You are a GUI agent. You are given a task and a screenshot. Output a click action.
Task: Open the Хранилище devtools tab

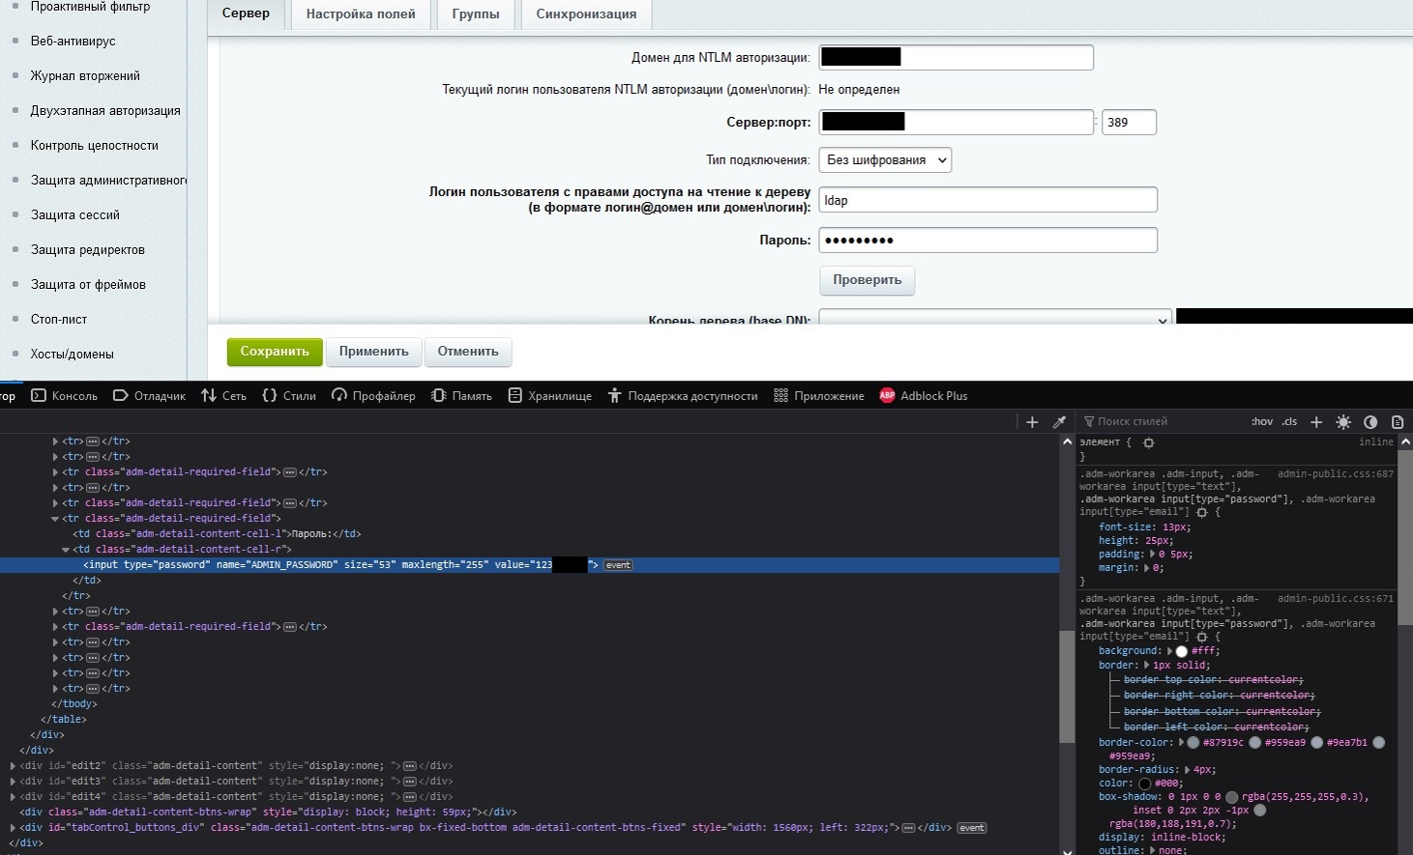click(550, 395)
